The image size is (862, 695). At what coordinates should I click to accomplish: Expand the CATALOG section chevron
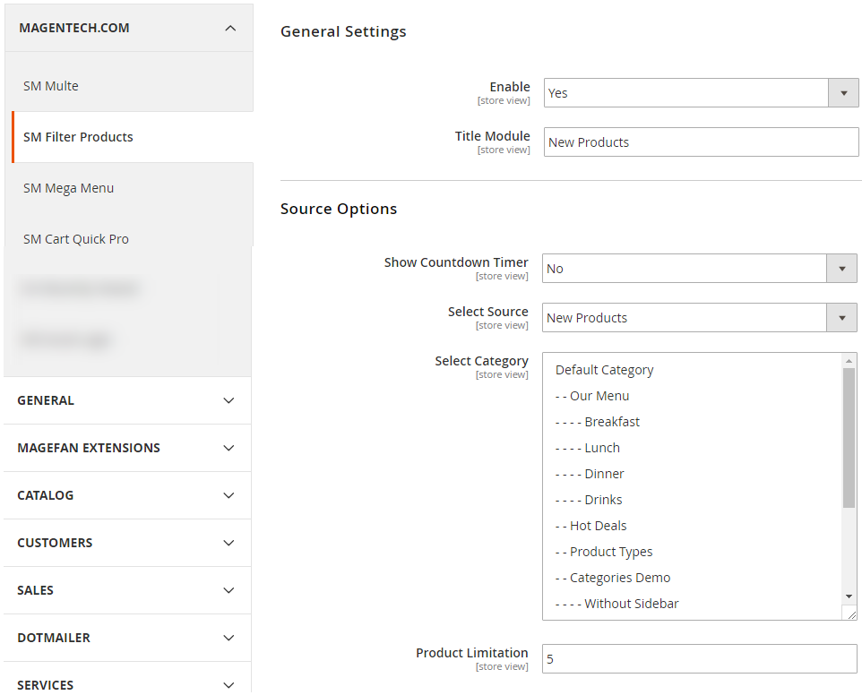click(x=228, y=495)
